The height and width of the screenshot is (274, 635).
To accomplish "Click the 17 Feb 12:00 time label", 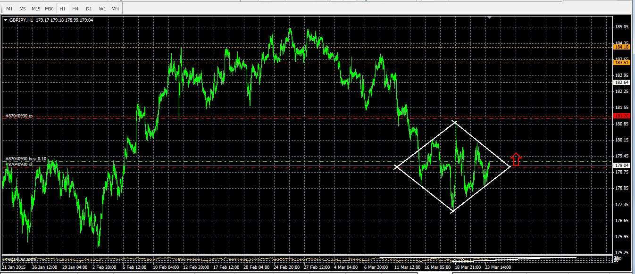I will (226, 267).
